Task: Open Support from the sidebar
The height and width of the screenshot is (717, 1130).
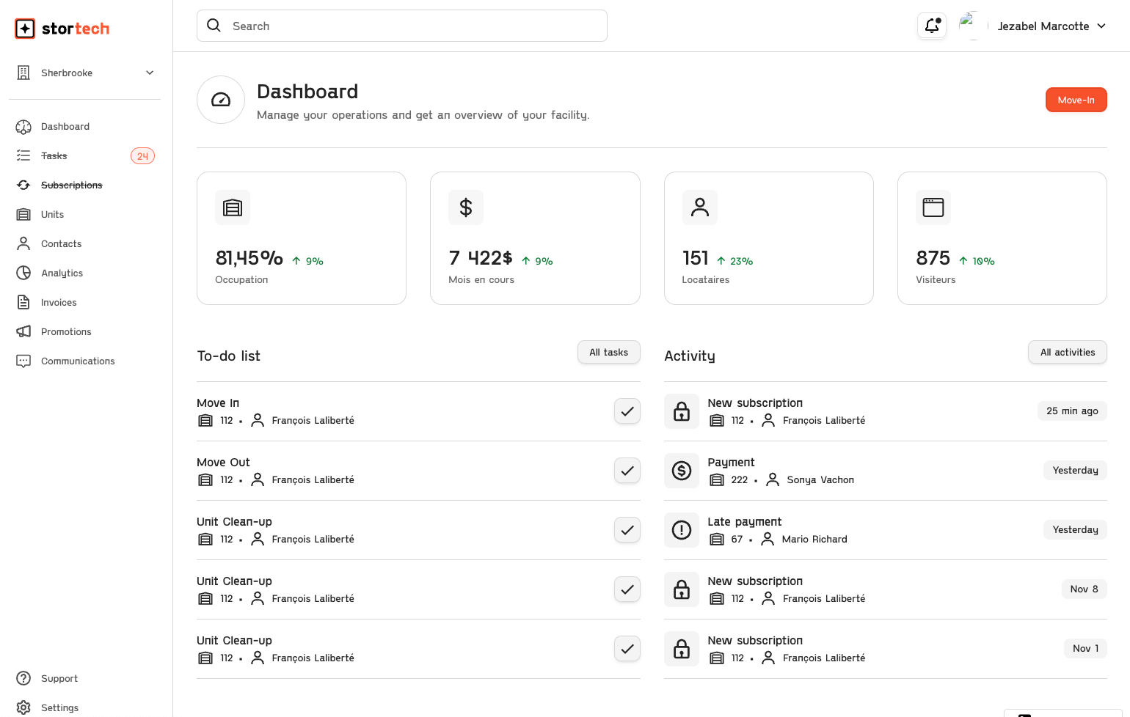Action: coord(59,678)
